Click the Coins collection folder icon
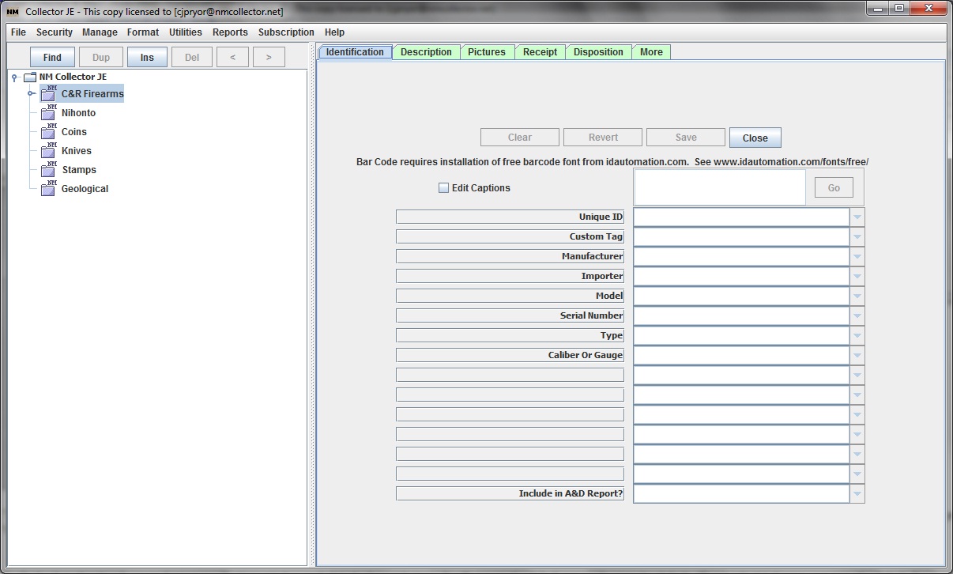This screenshot has width=953, height=574. click(48, 132)
